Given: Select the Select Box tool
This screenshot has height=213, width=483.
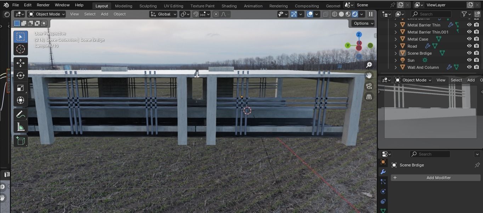Looking at the screenshot, I should pos(21,37).
